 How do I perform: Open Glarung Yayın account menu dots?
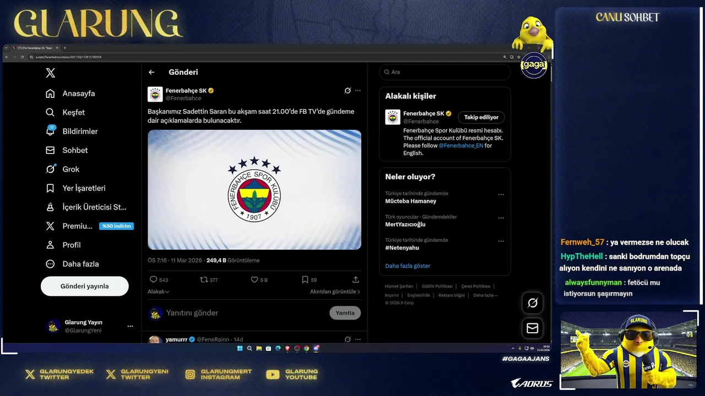coord(130,326)
